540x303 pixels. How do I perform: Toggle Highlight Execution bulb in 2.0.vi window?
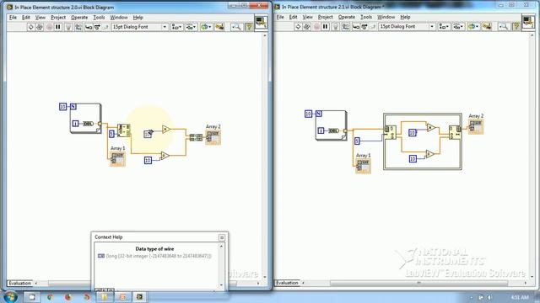[68, 27]
